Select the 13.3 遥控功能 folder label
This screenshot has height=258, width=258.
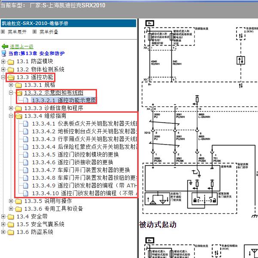pyautogui.click(x=35, y=77)
